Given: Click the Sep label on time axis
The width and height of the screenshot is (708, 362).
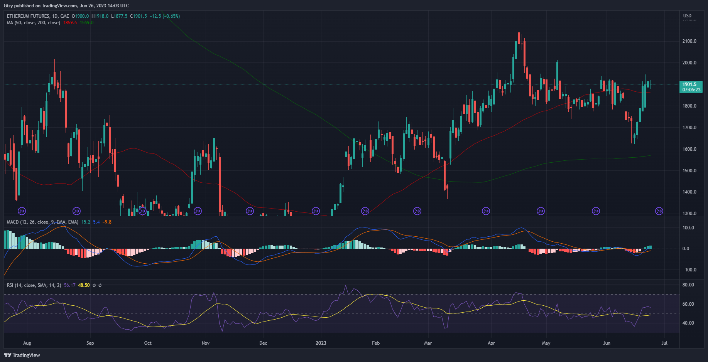Looking at the screenshot, I should click(x=90, y=343).
